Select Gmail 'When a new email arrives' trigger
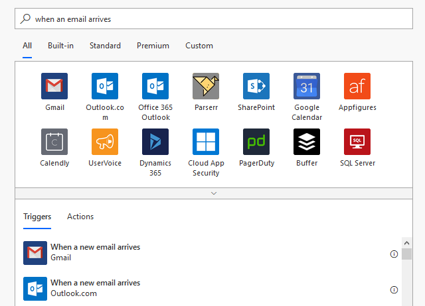 [x=95, y=252]
